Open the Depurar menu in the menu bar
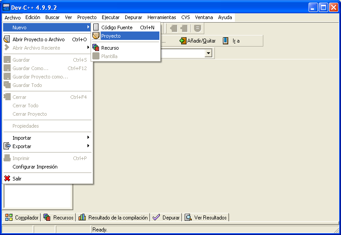Screen dimensions: 341x235 coord(133,17)
